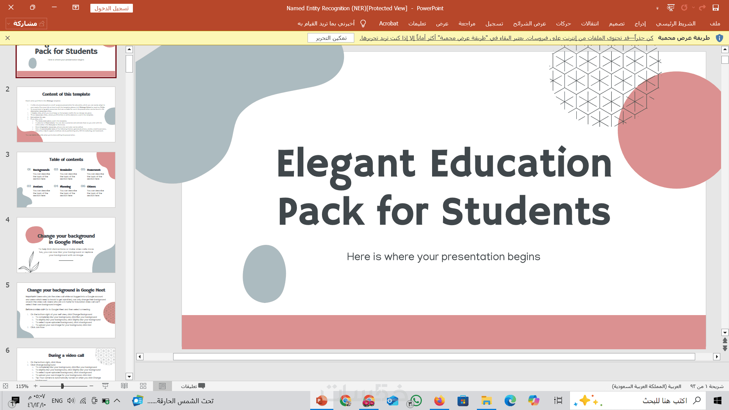Select slide 4 thumbnail Change your background

click(x=66, y=245)
